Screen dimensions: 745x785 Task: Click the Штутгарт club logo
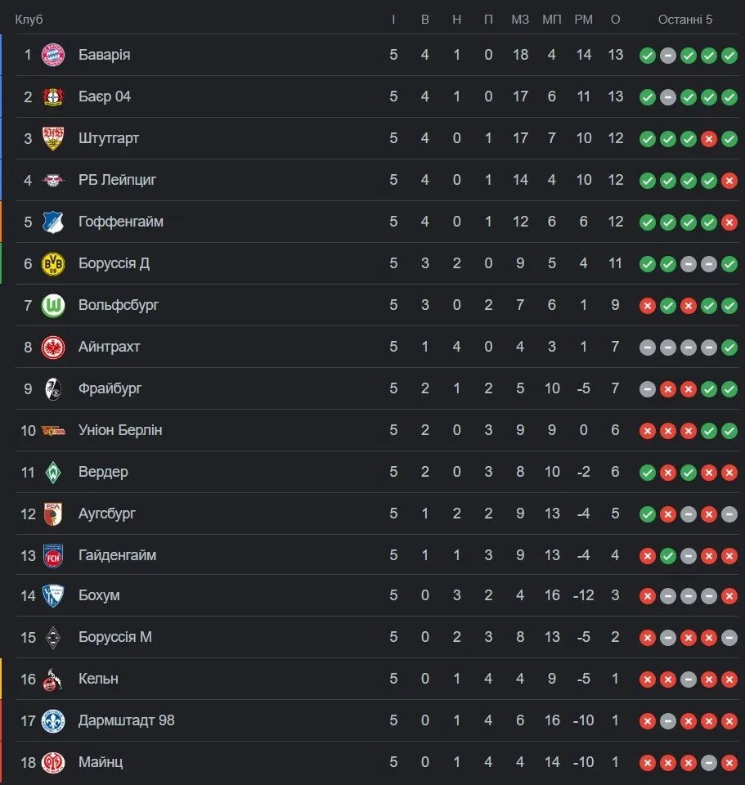(x=53, y=138)
